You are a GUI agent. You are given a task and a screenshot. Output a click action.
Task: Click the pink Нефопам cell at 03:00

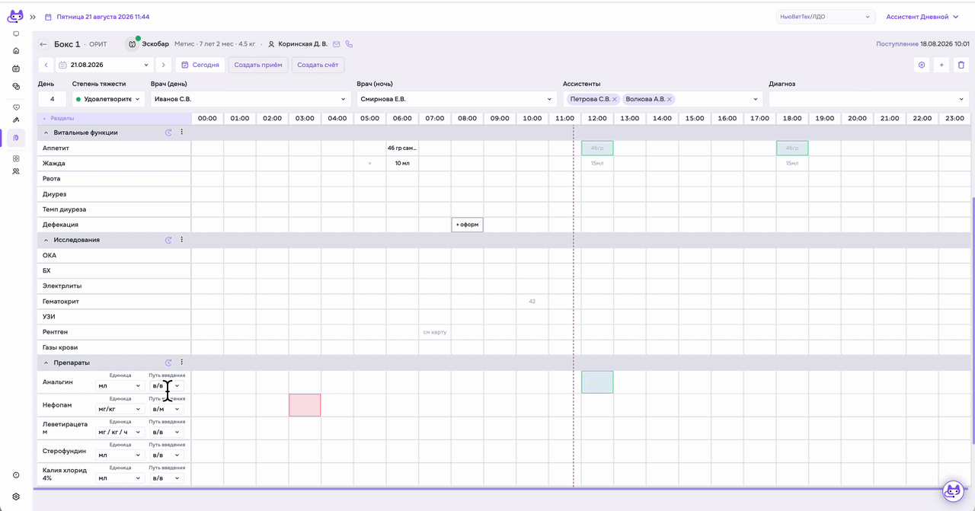point(305,405)
